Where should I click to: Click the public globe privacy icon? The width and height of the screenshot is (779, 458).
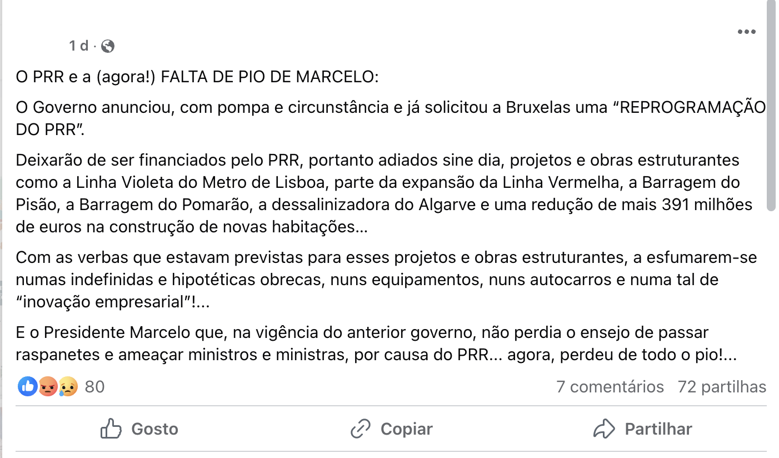tap(108, 46)
